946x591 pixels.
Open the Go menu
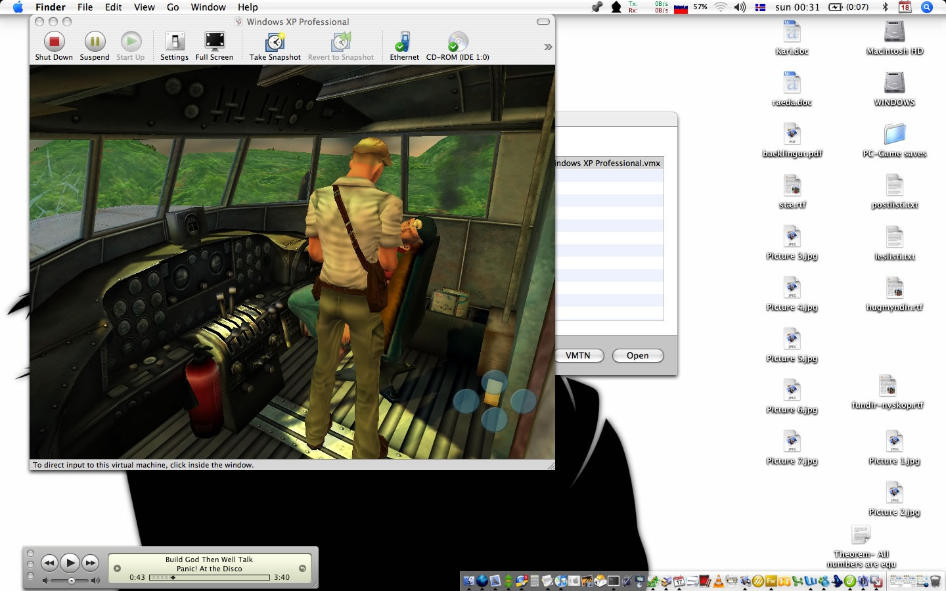(x=173, y=7)
